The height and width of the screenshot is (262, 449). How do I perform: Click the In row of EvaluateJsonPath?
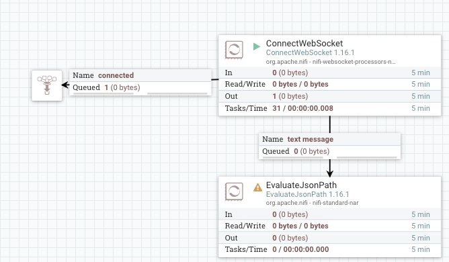tap(330, 214)
